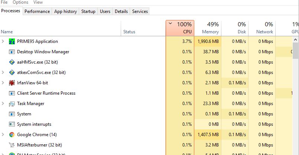
Task: Sort processes by the Name column
Action: (61, 28)
